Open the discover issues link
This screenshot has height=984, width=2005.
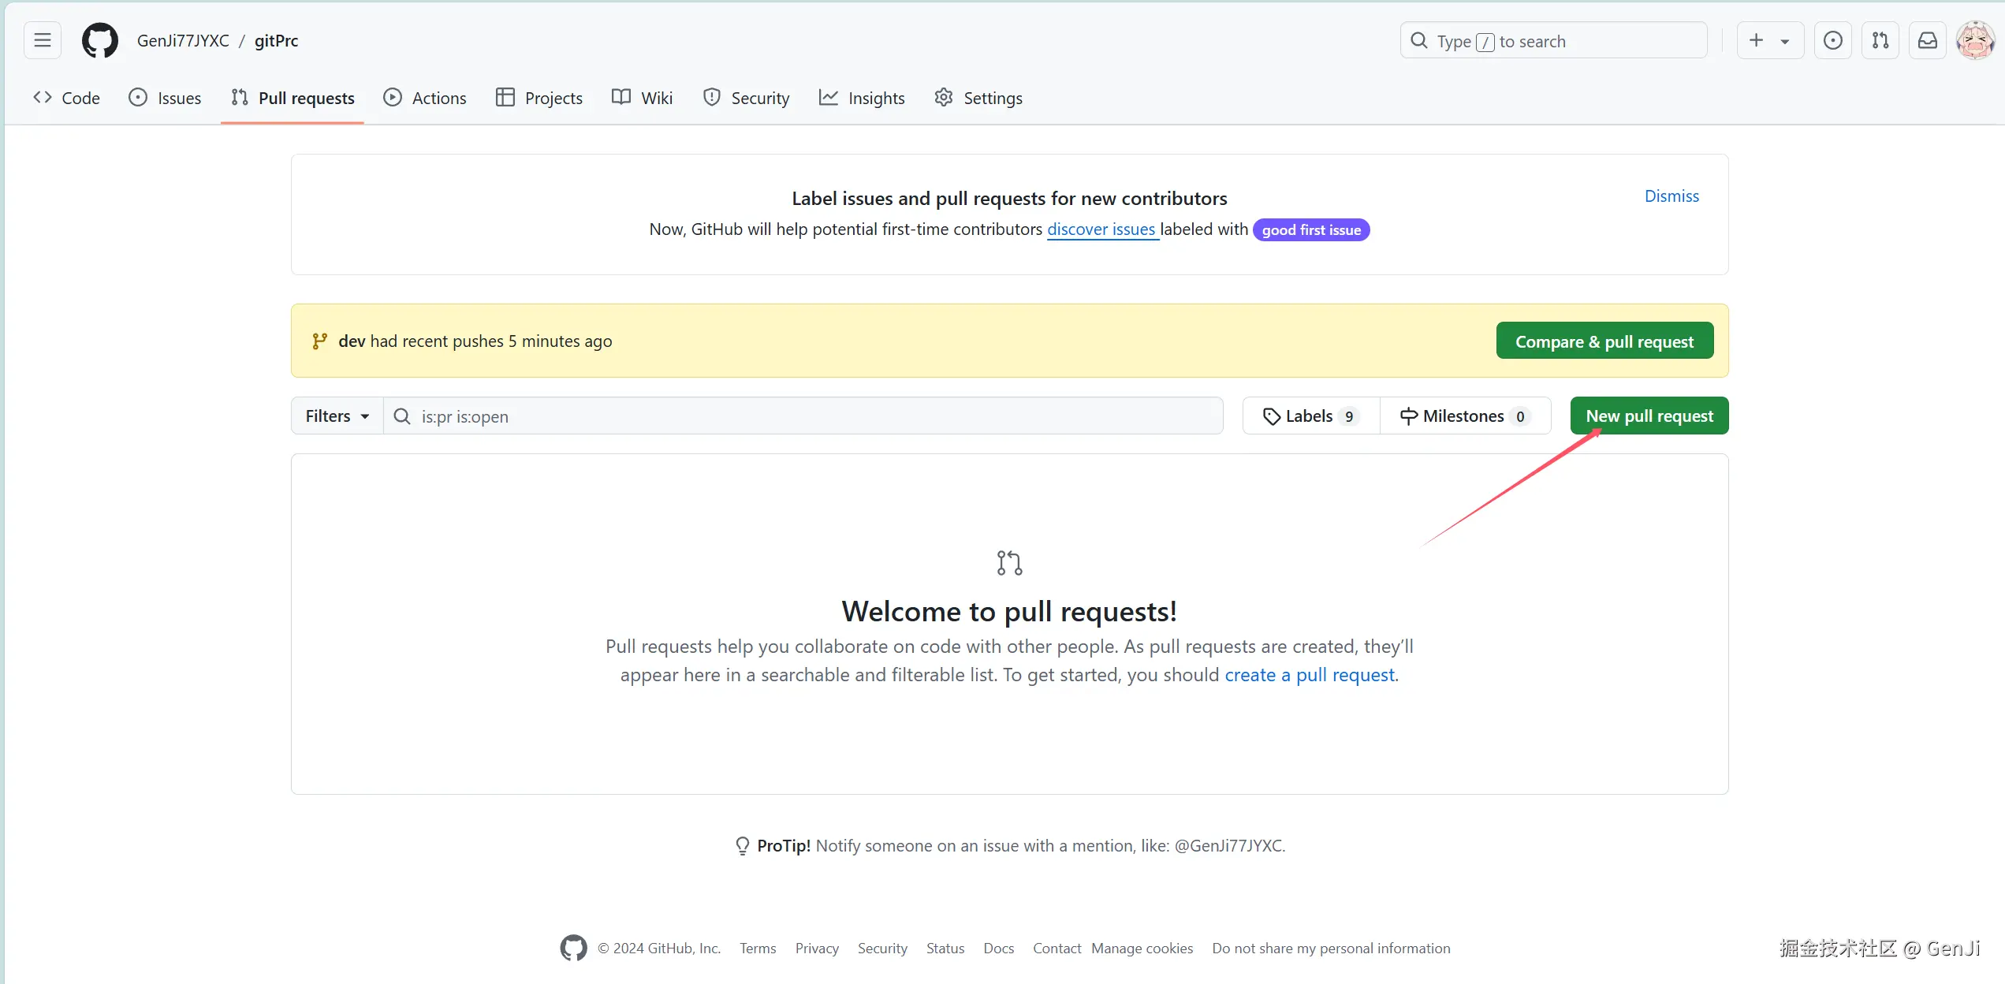pyautogui.click(x=1101, y=229)
